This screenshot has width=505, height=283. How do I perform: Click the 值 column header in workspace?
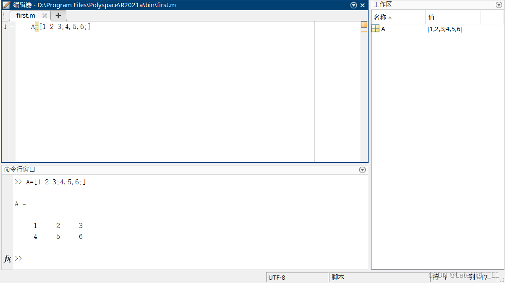pyautogui.click(x=453, y=17)
